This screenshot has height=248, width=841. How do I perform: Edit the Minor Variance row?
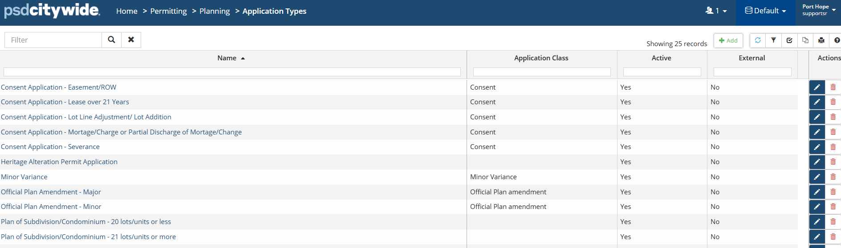click(817, 177)
